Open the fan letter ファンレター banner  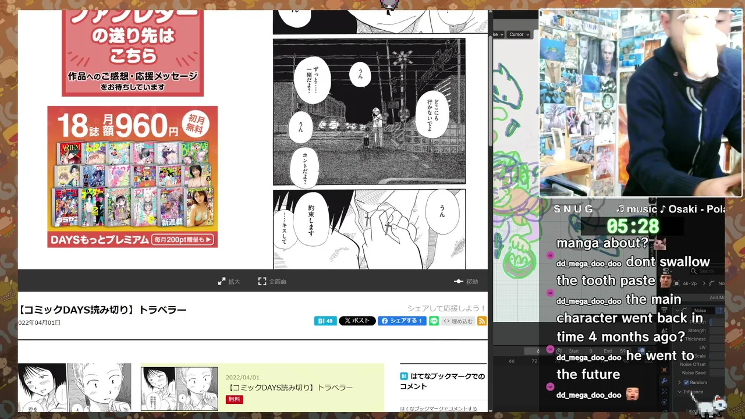point(133,52)
